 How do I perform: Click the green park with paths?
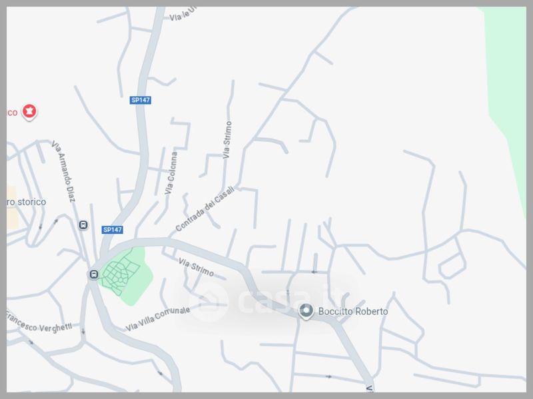point(125,276)
